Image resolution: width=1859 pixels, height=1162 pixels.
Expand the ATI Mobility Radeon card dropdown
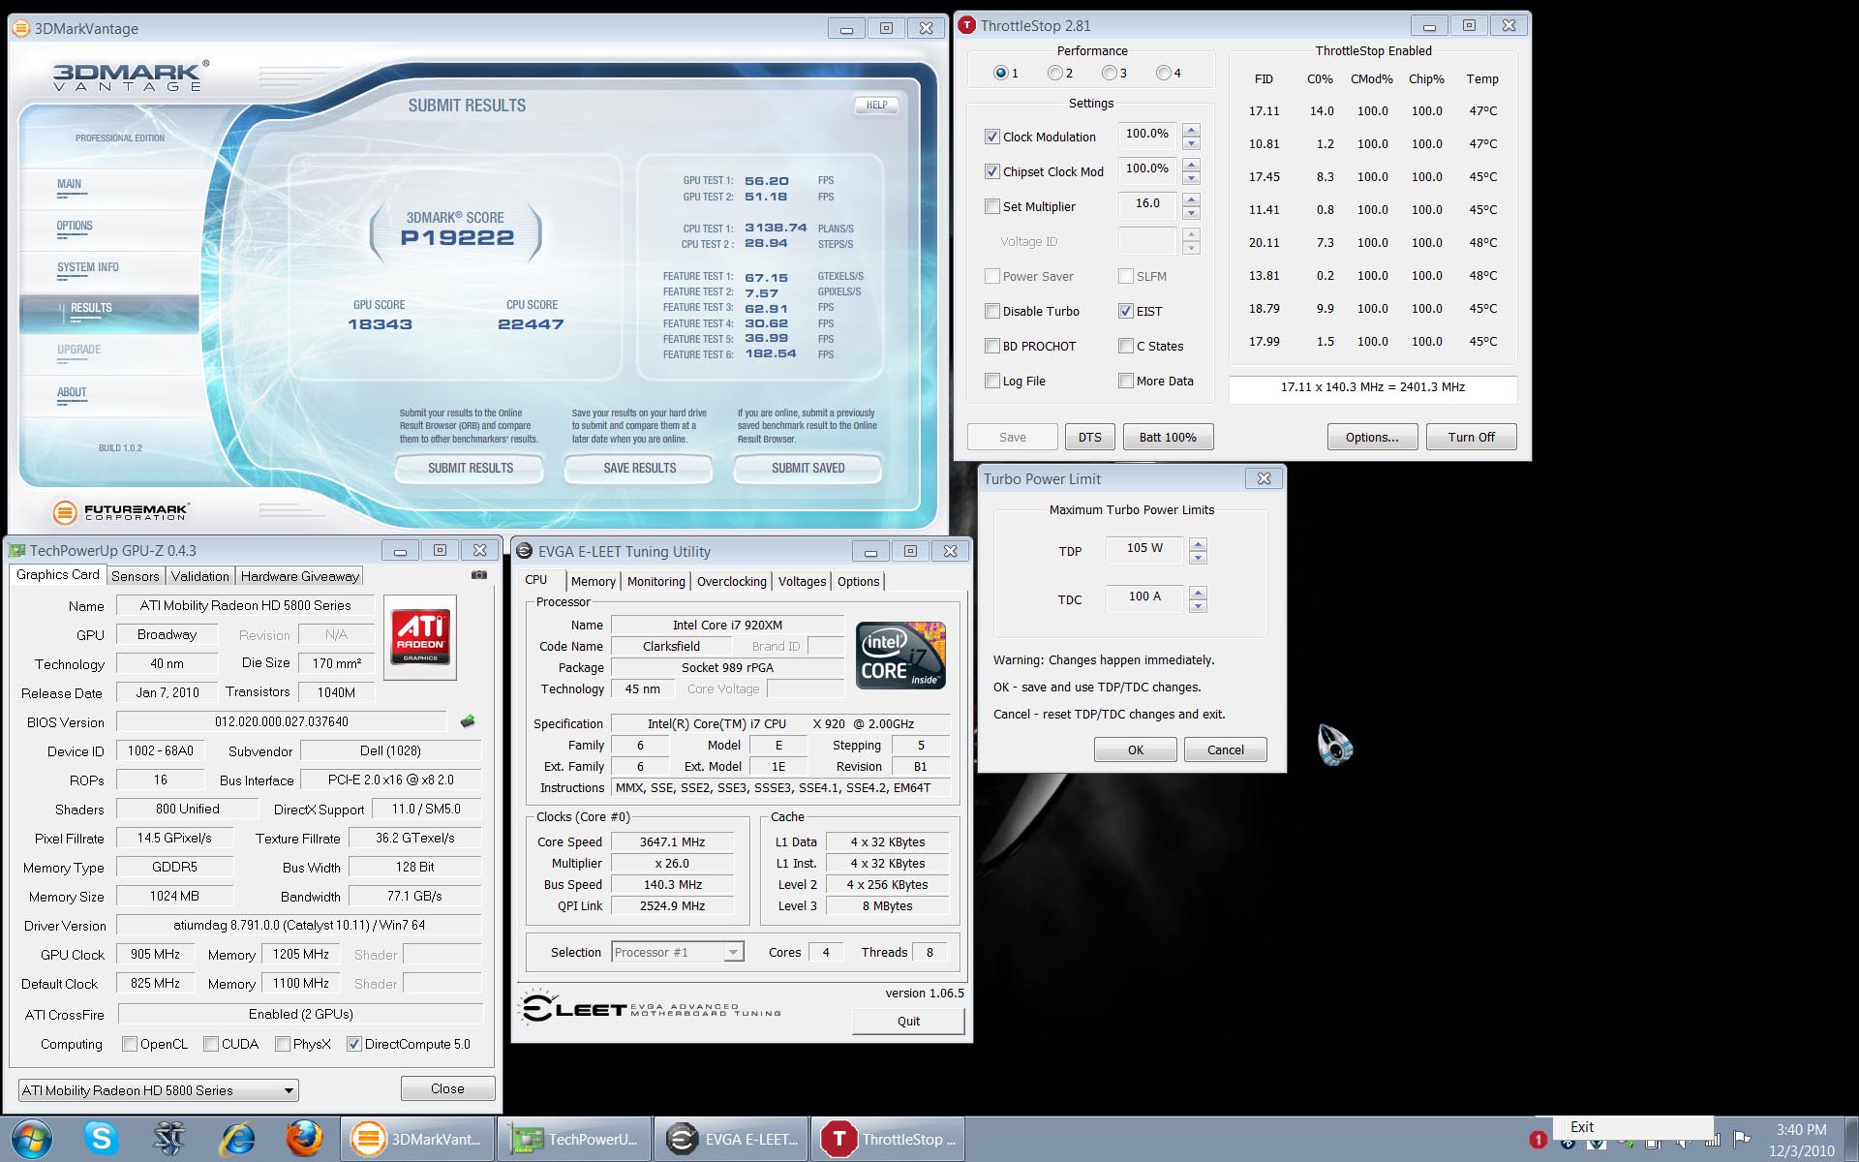click(x=289, y=1090)
